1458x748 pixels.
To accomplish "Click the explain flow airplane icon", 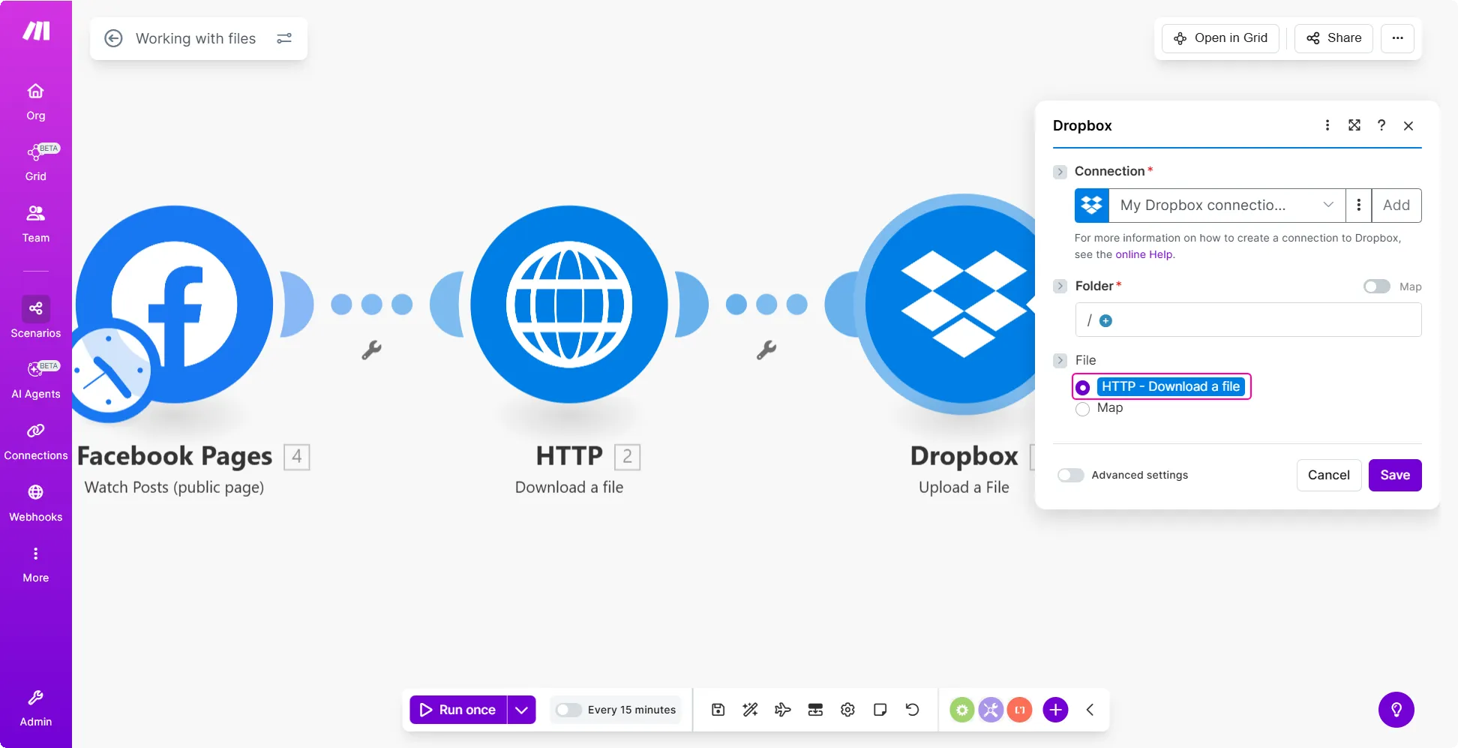I will point(782,710).
